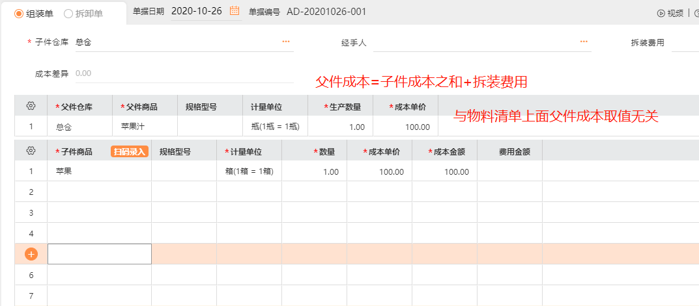Viewport: 699px width, 306px height.
Task: Click the 计量单位 cell 箱(1箱 = 1箱)
Action: click(250, 172)
